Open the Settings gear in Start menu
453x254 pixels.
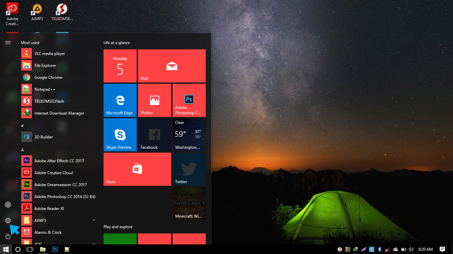tap(8, 221)
